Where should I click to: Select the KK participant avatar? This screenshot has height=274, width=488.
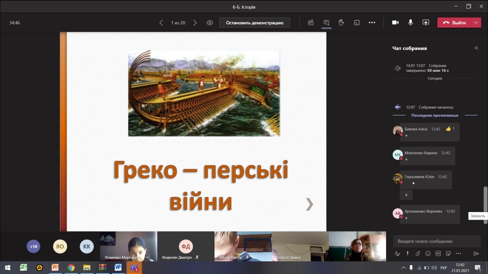click(x=87, y=247)
